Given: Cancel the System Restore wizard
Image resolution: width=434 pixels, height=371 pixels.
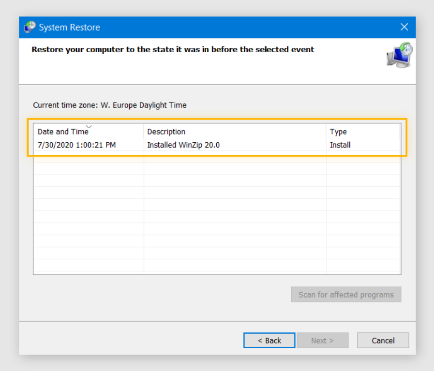Looking at the screenshot, I should pos(383,341).
